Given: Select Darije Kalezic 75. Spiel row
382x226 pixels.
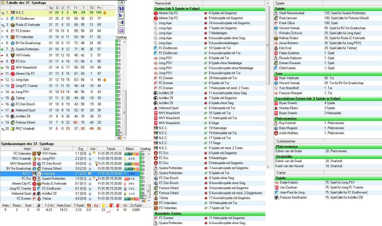Looking at the screenshot, I should click(x=328, y=182).
